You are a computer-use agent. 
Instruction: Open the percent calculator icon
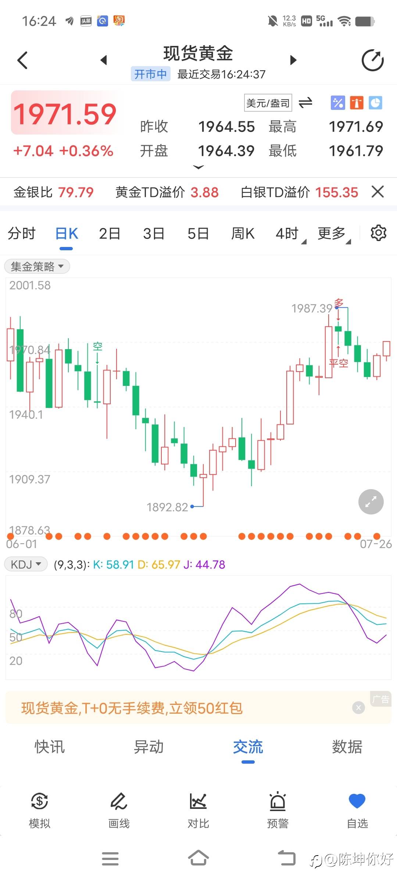pos(338,103)
